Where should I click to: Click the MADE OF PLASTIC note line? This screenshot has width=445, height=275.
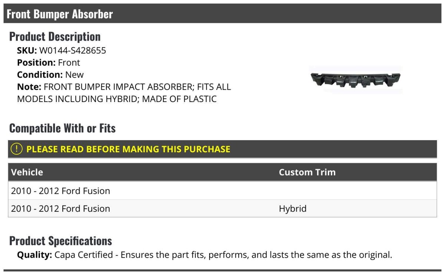tap(117, 99)
